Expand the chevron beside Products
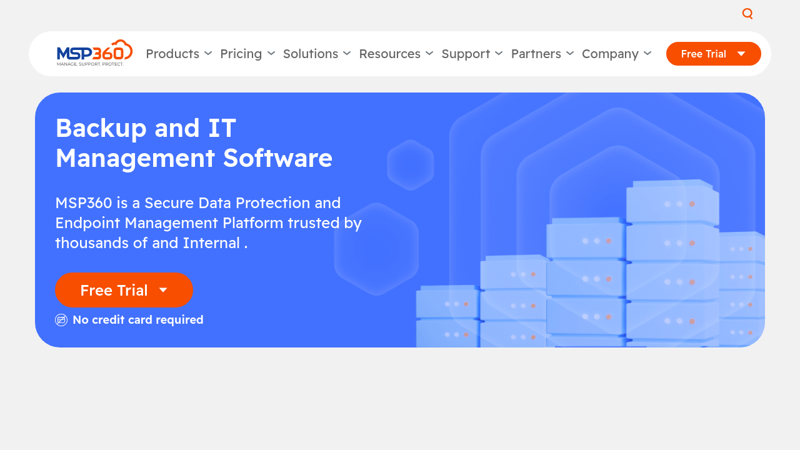The width and height of the screenshot is (800, 450). coord(208,54)
